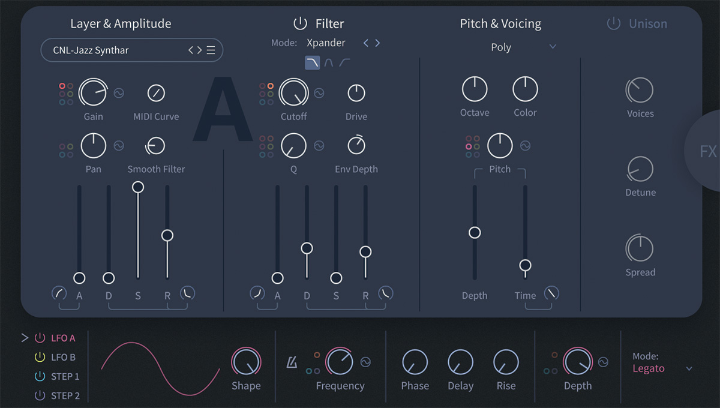The image size is (720, 408).
Task: Click the amplitude attack curve knob
Action: (x=59, y=293)
